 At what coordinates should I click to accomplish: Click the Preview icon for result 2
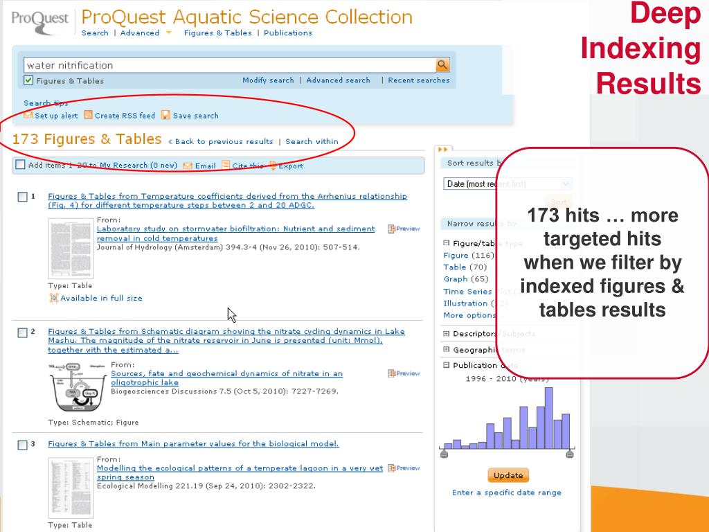coord(392,373)
